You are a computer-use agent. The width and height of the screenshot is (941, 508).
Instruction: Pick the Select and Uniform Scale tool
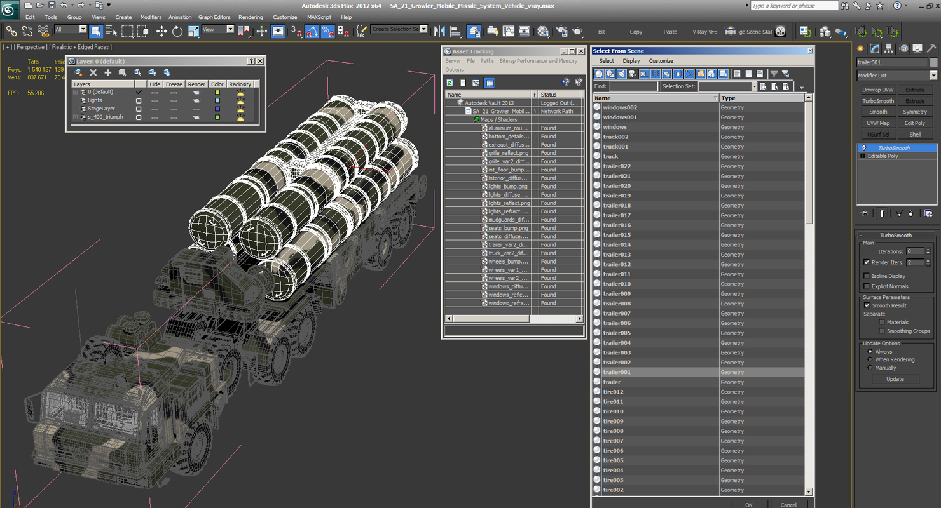193,30
